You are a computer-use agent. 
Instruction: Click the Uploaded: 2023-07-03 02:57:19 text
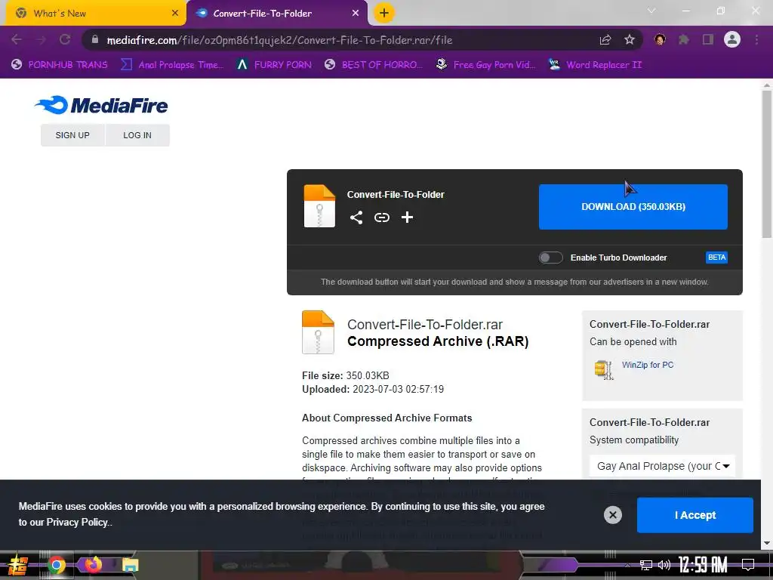pos(373,389)
